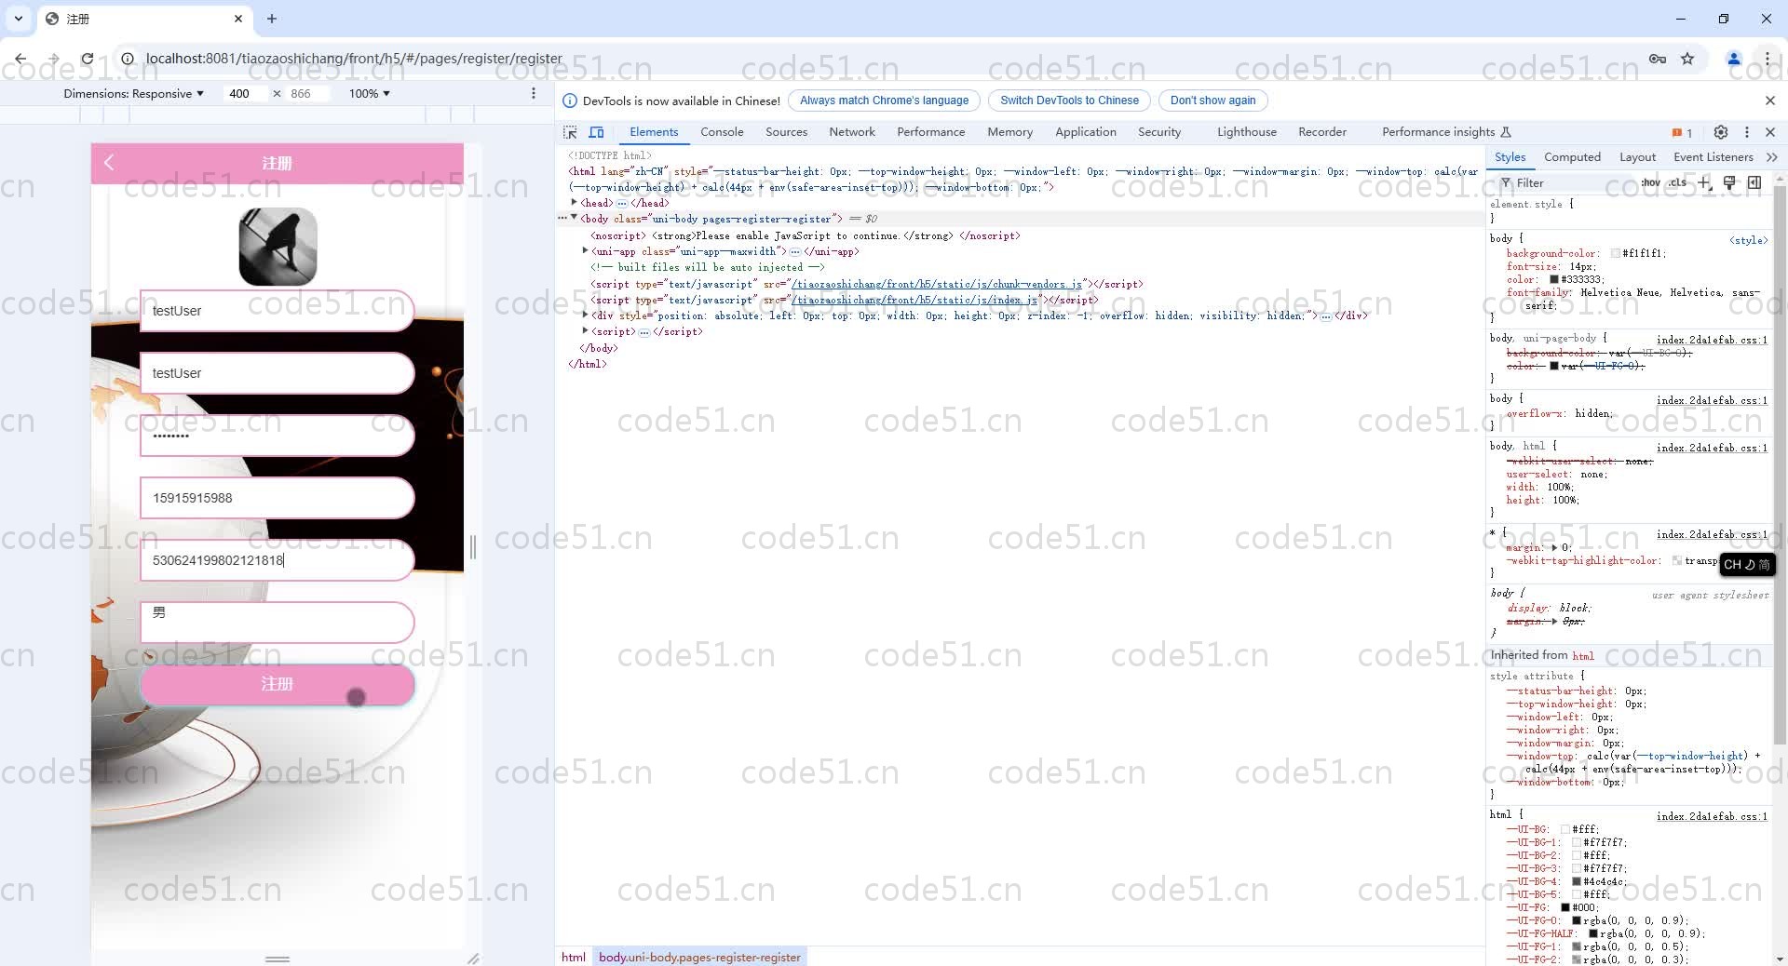Click the back arrow in the register header
1788x966 pixels.
pos(109,163)
